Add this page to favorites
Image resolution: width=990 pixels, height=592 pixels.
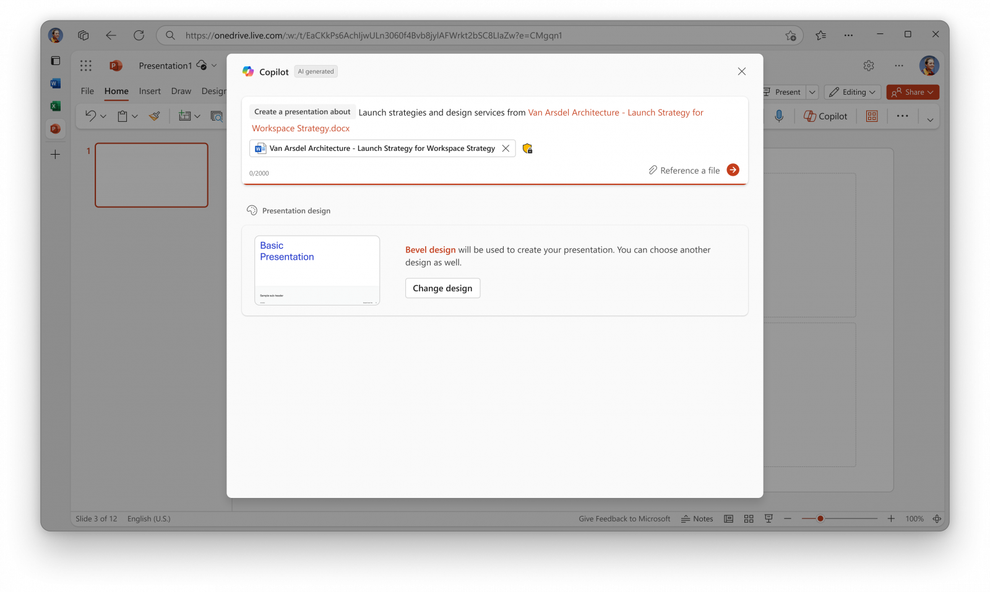click(x=790, y=35)
